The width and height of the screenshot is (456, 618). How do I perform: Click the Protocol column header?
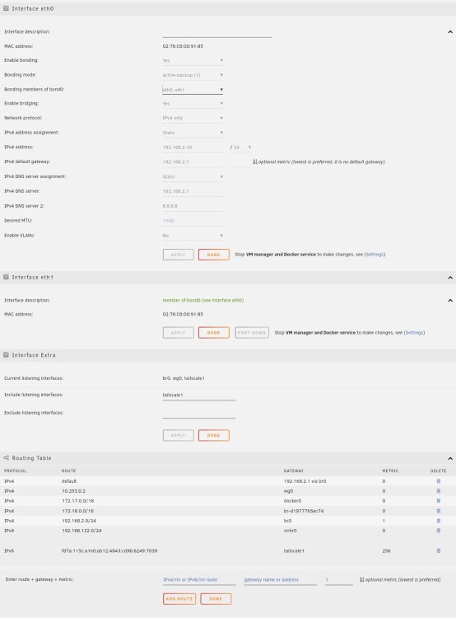click(x=16, y=471)
